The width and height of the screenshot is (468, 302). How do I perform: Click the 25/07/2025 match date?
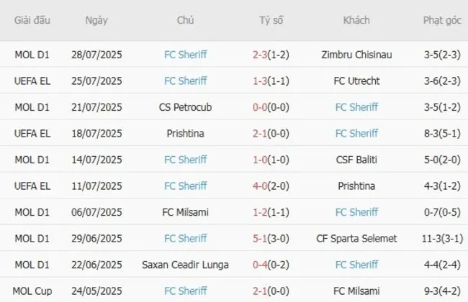tap(96, 81)
